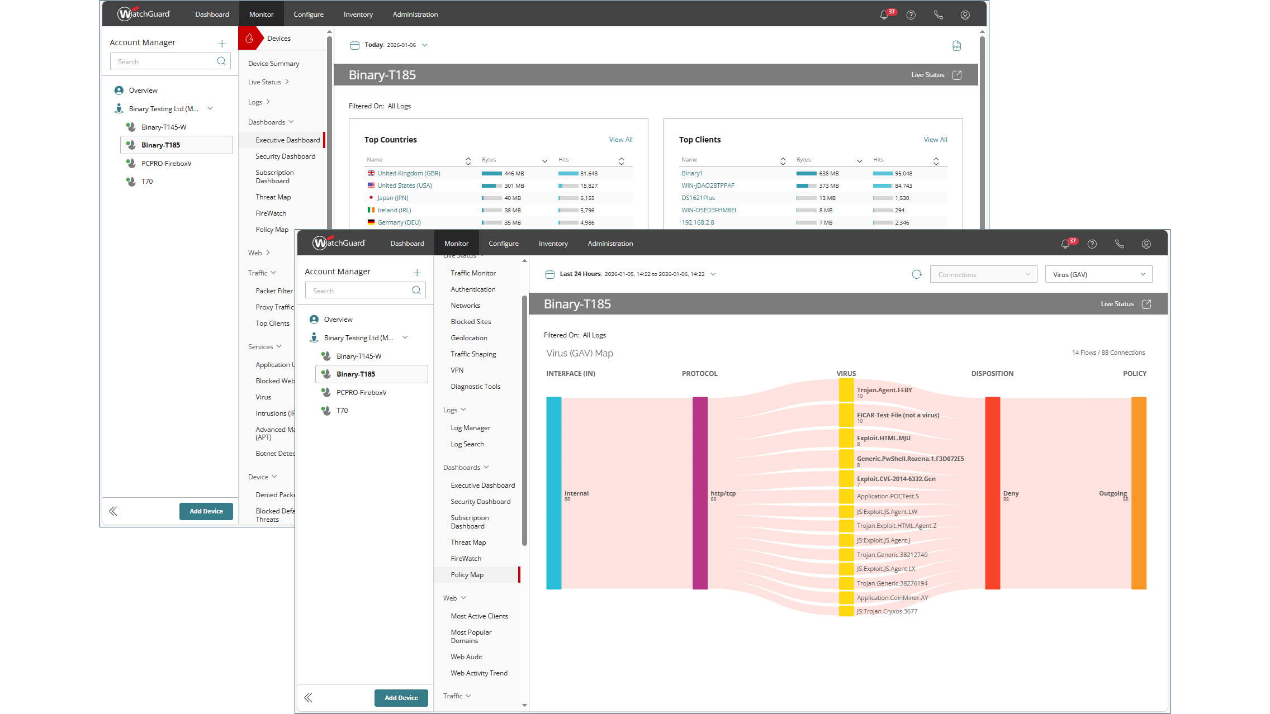Select the PCPRO-FireboxV device
The height and width of the screenshot is (714, 1270).
click(361, 393)
